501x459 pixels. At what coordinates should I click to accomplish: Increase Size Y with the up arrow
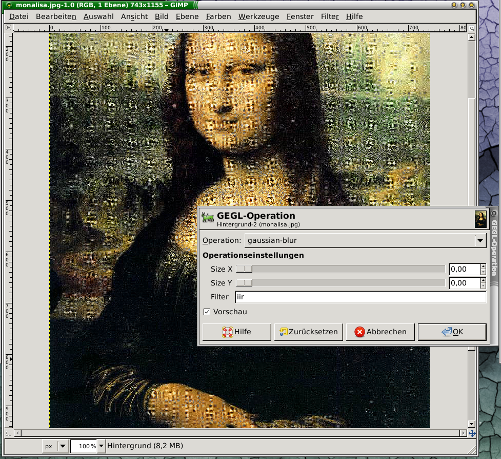pos(484,280)
